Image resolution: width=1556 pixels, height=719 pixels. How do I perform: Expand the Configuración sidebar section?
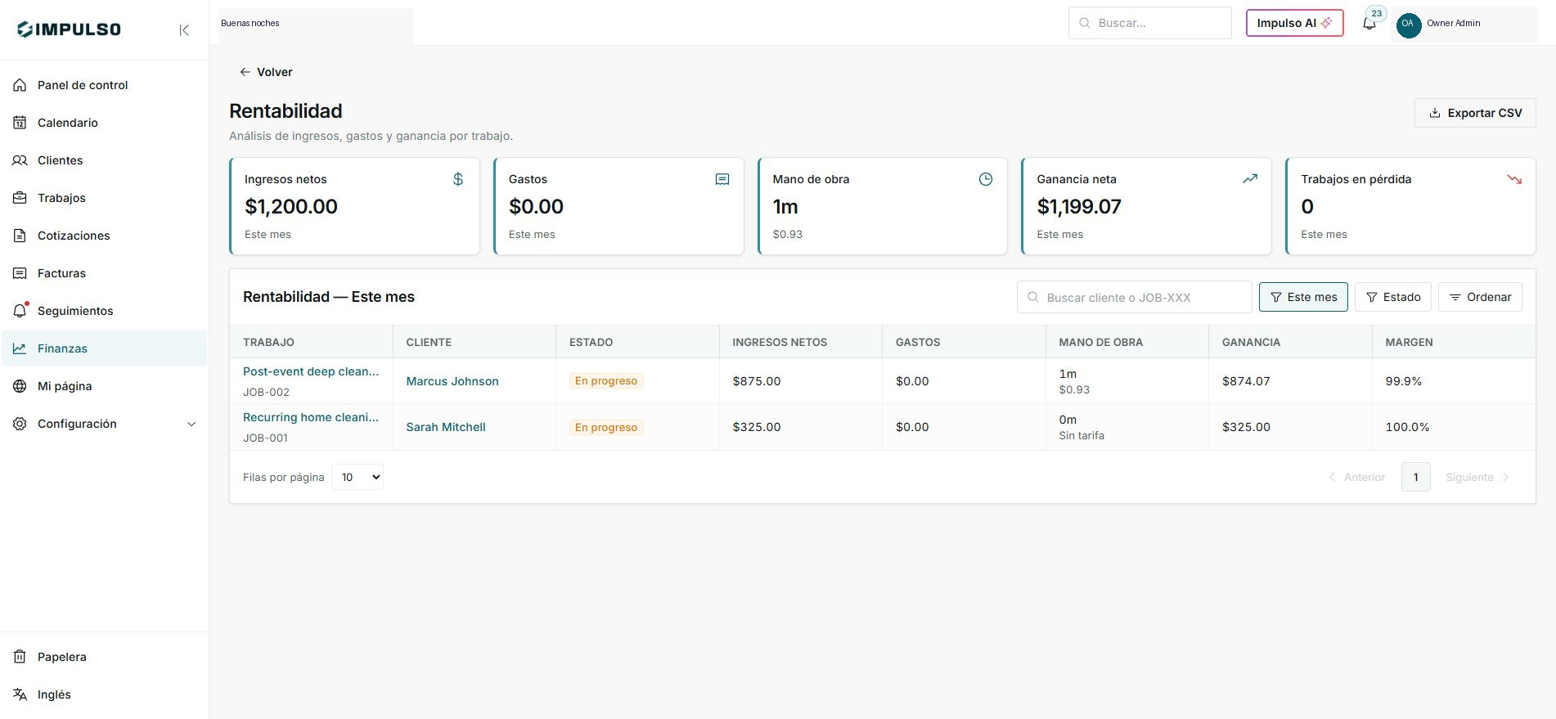105,424
